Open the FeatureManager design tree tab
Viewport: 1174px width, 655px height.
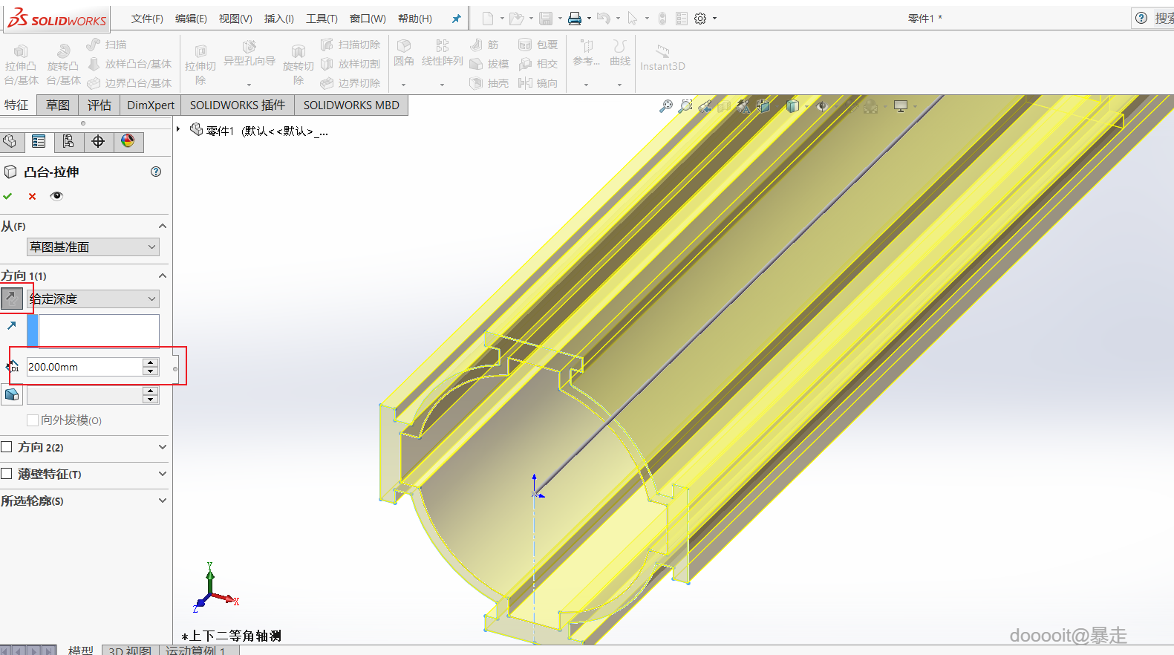point(10,141)
